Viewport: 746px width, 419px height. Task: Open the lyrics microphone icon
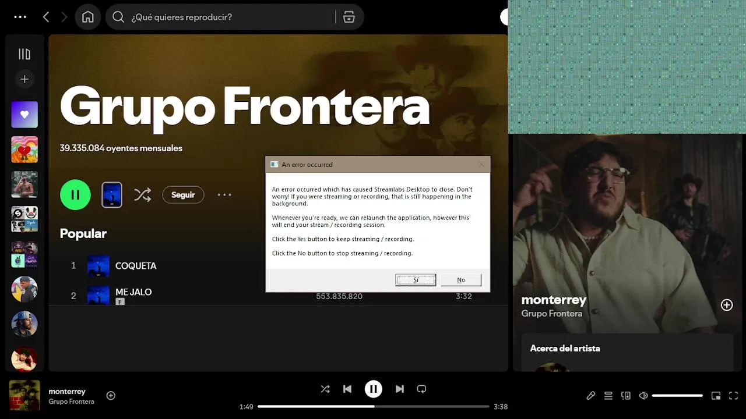coord(590,396)
